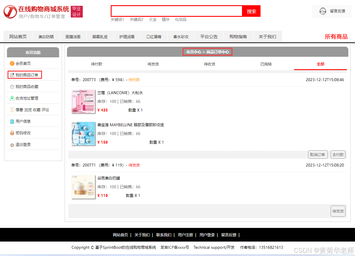
Task: Click the 待发货 button under order 200771
Action: tap(338, 211)
